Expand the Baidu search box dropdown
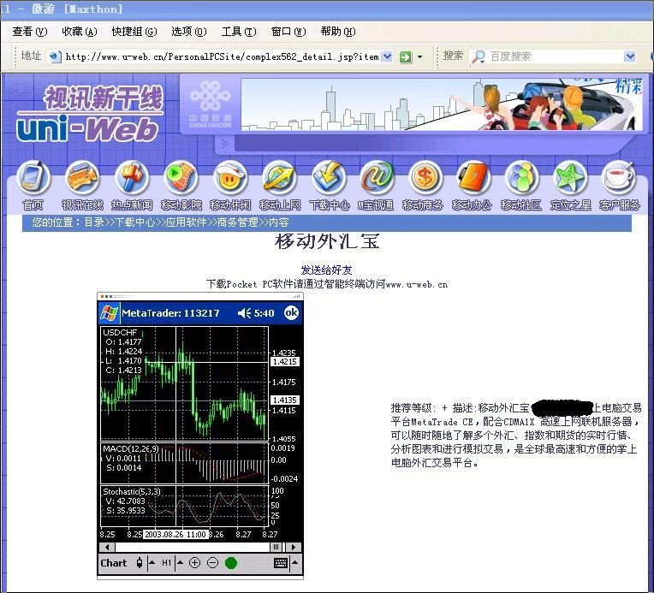The image size is (654, 593). [x=630, y=56]
